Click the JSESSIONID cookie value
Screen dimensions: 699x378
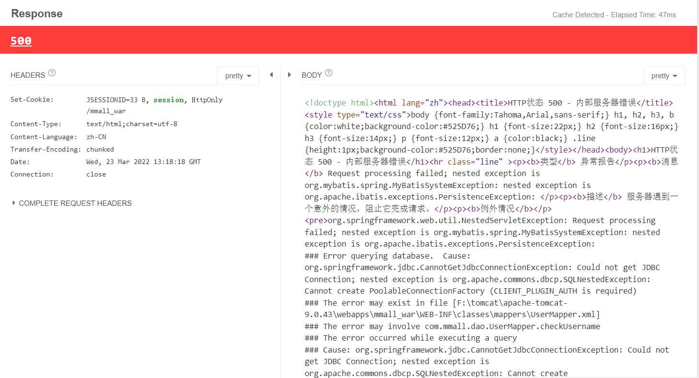pos(118,100)
